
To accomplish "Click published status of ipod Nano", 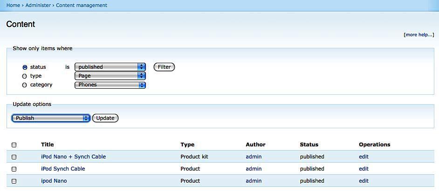I will [x=312, y=181].
